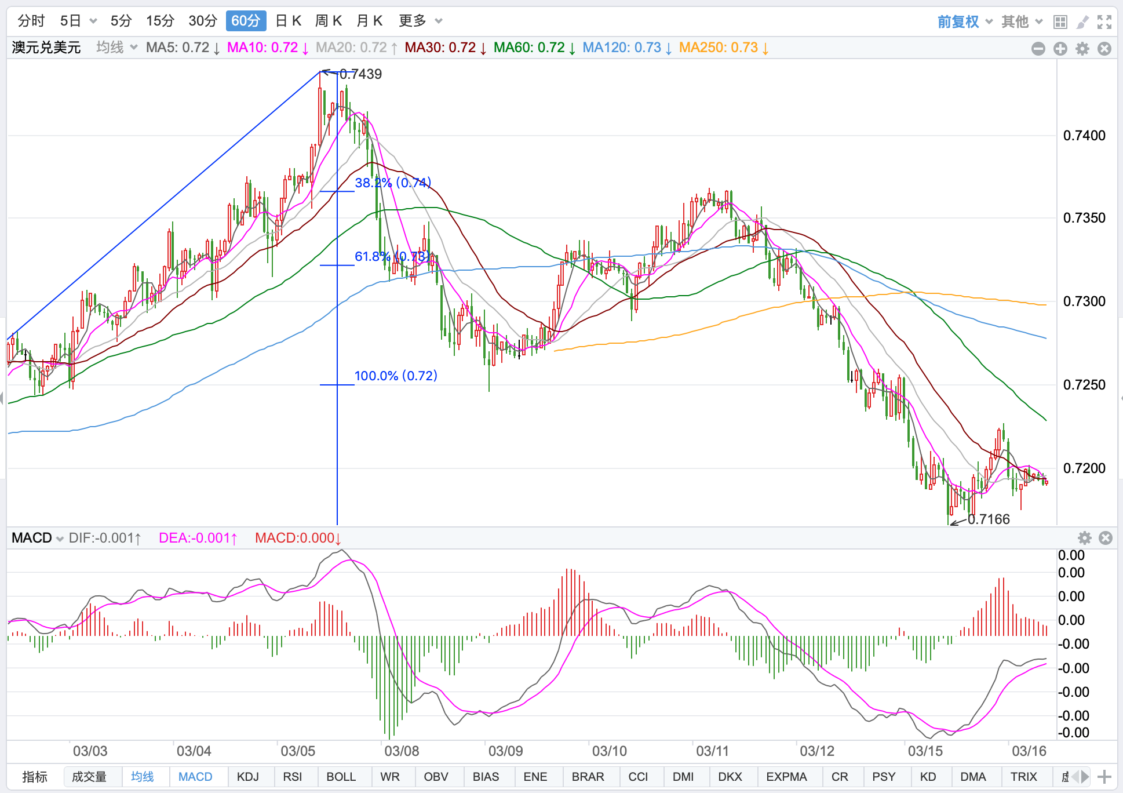Switch to the 15分 timeframe

click(x=160, y=21)
